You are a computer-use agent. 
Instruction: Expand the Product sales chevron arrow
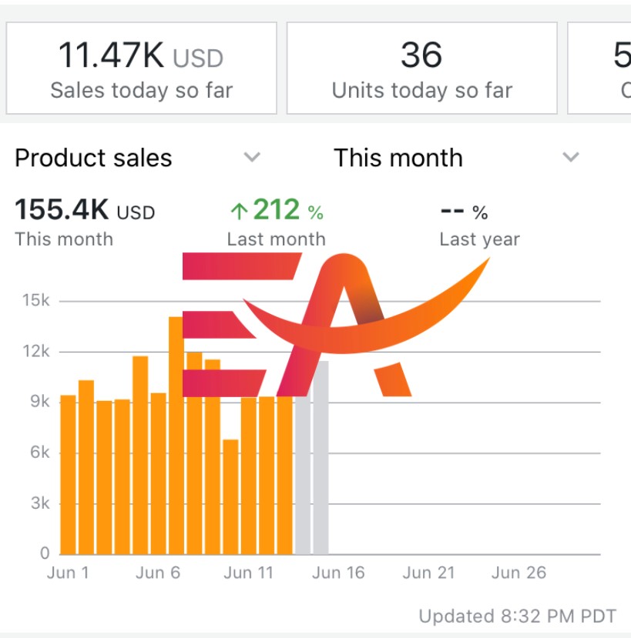pyautogui.click(x=252, y=158)
